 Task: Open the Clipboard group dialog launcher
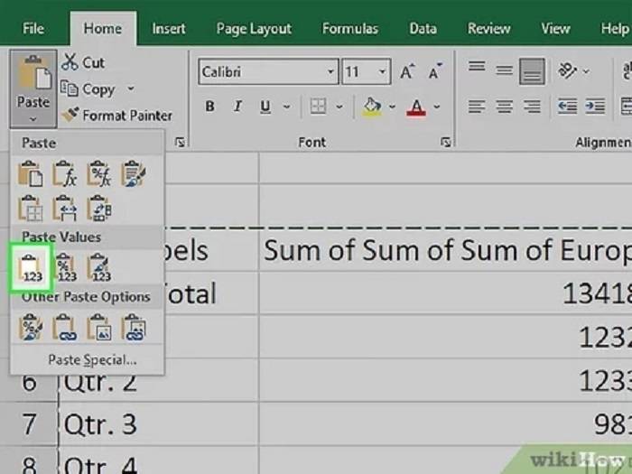click(180, 142)
